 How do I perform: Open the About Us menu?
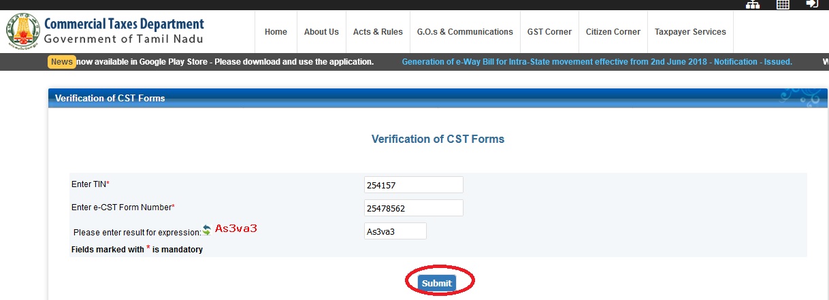coord(321,32)
